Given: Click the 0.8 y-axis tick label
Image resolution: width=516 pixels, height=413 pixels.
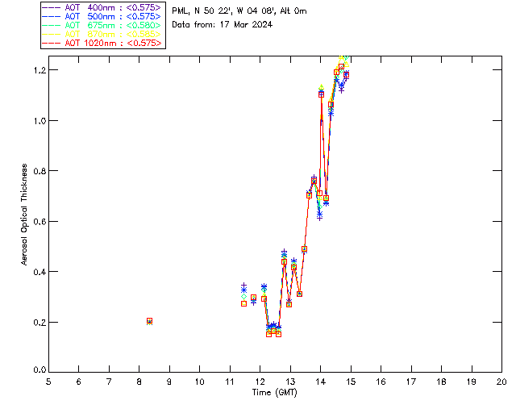Looking at the screenshot, I should click(x=39, y=171).
